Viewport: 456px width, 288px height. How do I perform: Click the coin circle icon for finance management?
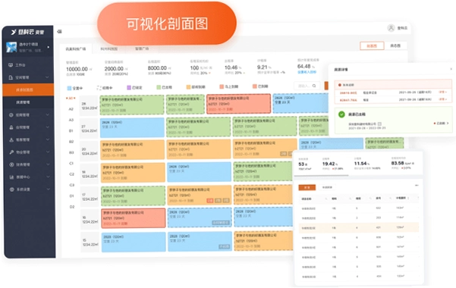tap(11, 164)
